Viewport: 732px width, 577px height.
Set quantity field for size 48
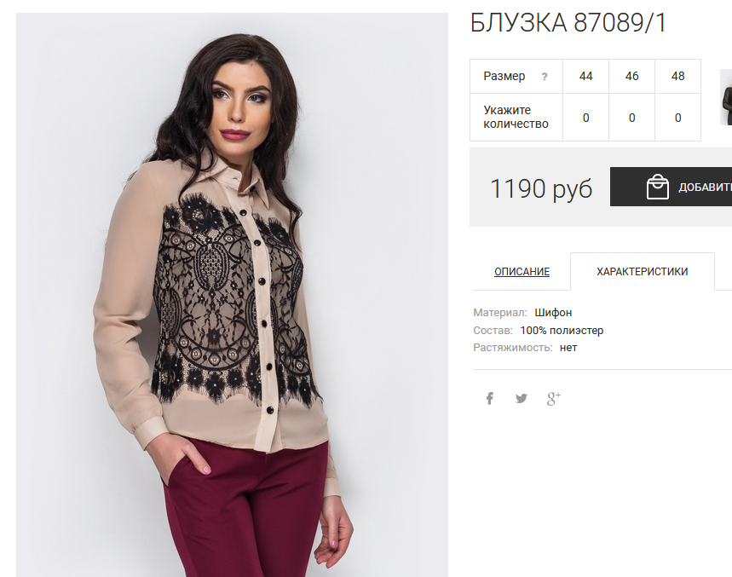[x=677, y=118]
